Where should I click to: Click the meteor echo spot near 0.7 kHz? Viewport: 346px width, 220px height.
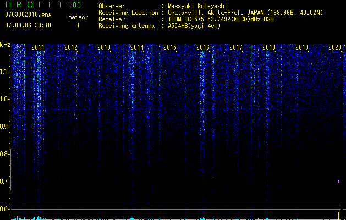click(x=339, y=182)
